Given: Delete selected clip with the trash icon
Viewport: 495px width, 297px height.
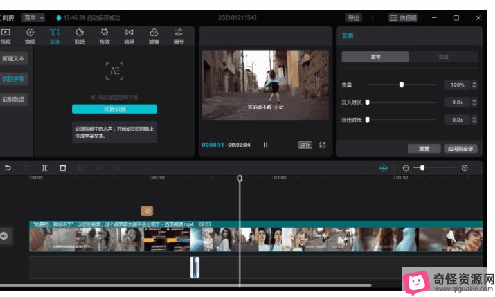Looking at the screenshot, I should (x=63, y=168).
